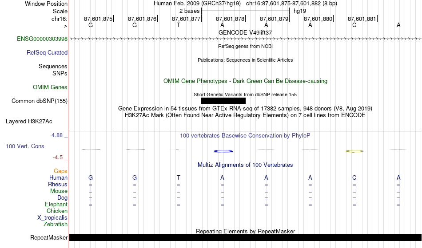
Task: Click the orange Gaps label
Action: coord(60,171)
